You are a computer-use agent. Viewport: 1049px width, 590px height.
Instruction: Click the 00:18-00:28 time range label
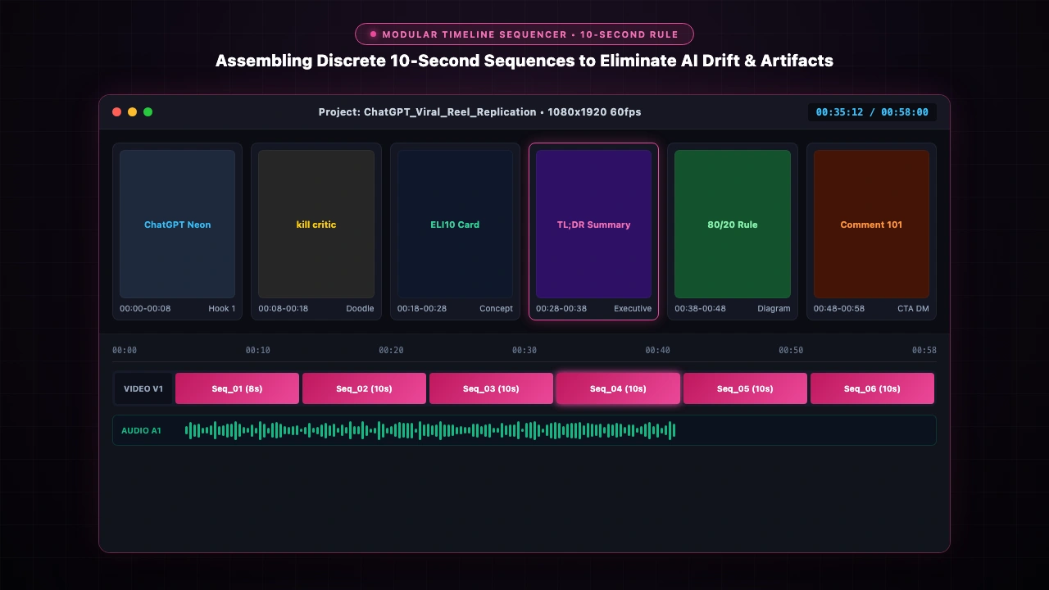(423, 309)
